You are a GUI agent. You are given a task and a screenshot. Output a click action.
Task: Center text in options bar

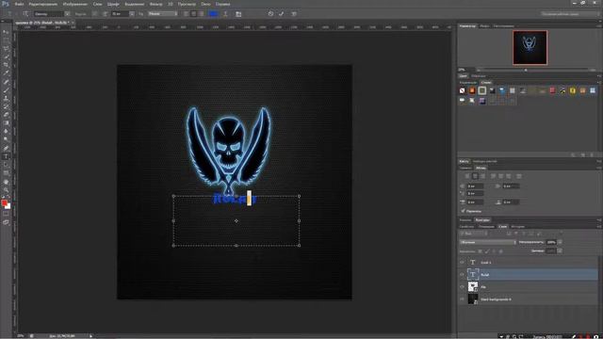(193, 14)
